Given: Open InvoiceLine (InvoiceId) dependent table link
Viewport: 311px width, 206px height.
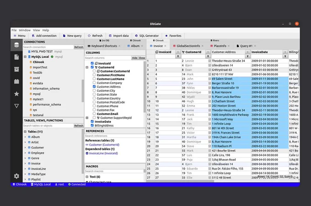Looking at the screenshot, I should pyautogui.click(x=103, y=153).
